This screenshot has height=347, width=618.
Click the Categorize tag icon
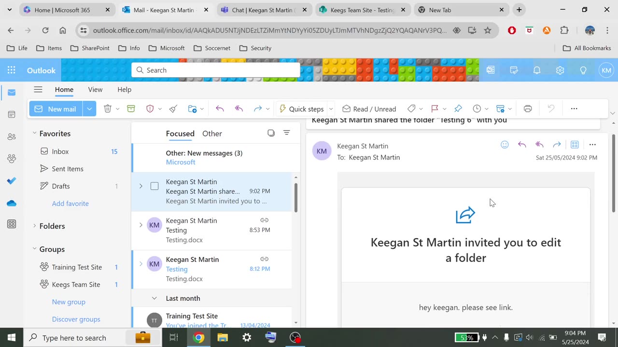click(411, 109)
